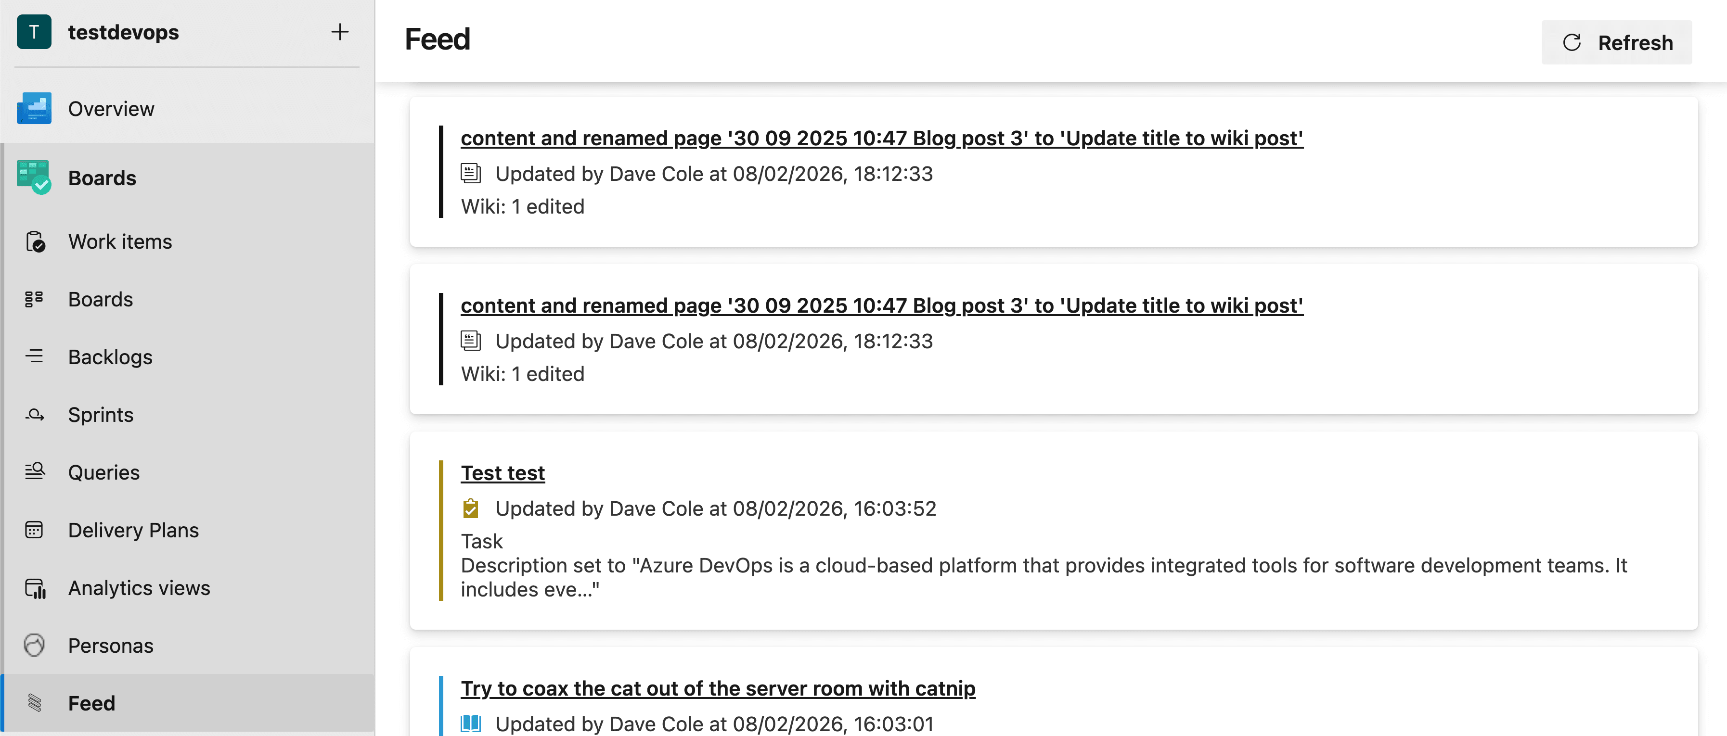Image resolution: width=1727 pixels, height=736 pixels.
Task: Open Sprints via the sprint loop icon
Action: pyautogui.click(x=34, y=414)
